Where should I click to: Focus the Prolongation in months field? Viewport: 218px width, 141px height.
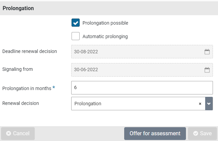click(x=142, y=88)
